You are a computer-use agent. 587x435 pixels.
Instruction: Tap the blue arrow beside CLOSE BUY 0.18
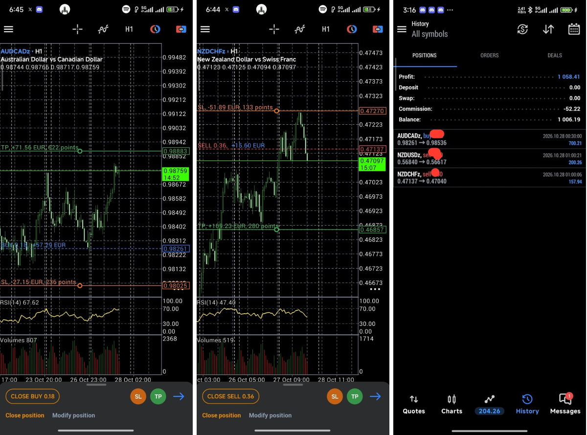179,396
